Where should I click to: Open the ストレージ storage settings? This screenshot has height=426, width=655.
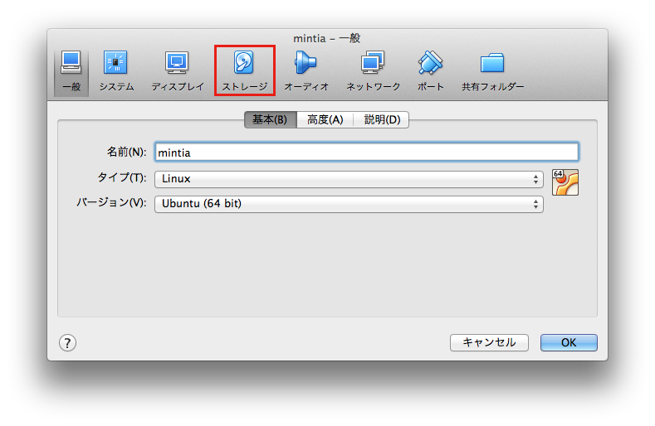[x=244, y=70]
